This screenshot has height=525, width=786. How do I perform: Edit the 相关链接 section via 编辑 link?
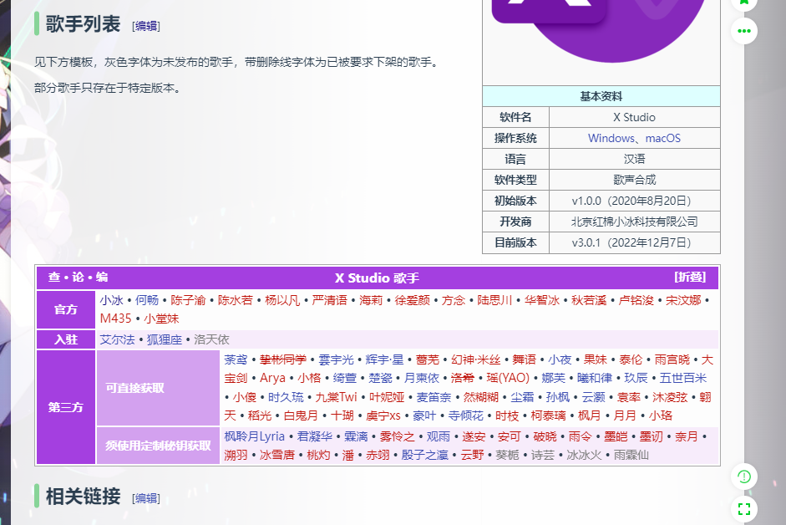[146, 498]
